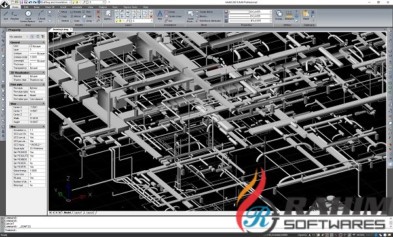Click the Rotate command
This screenshot has width=393, height=237.
76,12
